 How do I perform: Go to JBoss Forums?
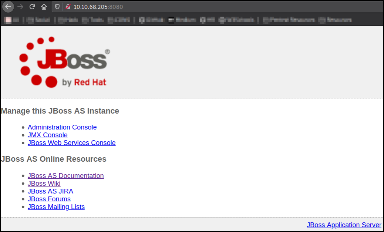pos(49,199)
